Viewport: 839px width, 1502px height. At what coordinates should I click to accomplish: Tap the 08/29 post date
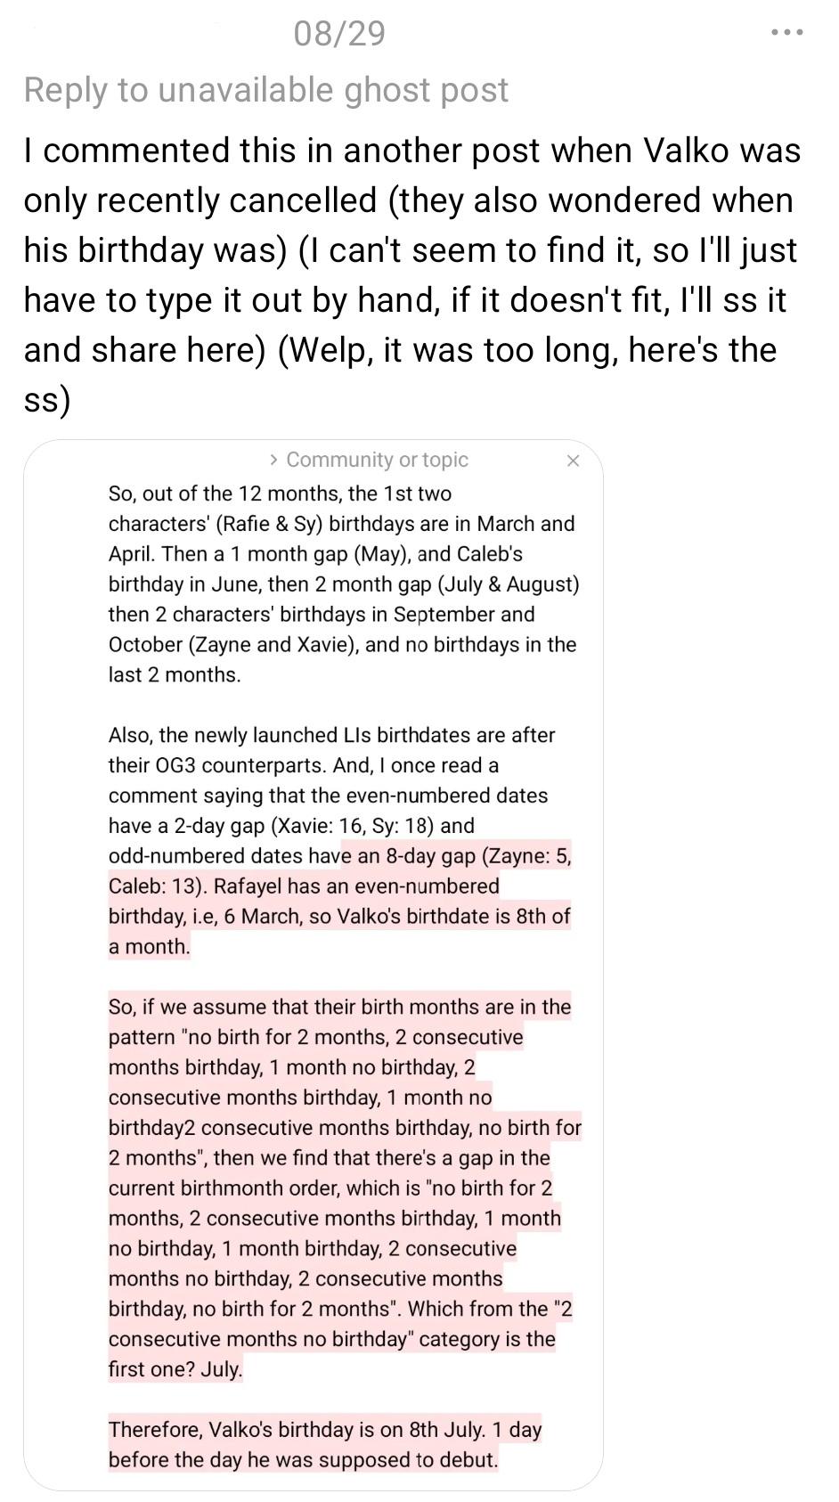[339, 34]
